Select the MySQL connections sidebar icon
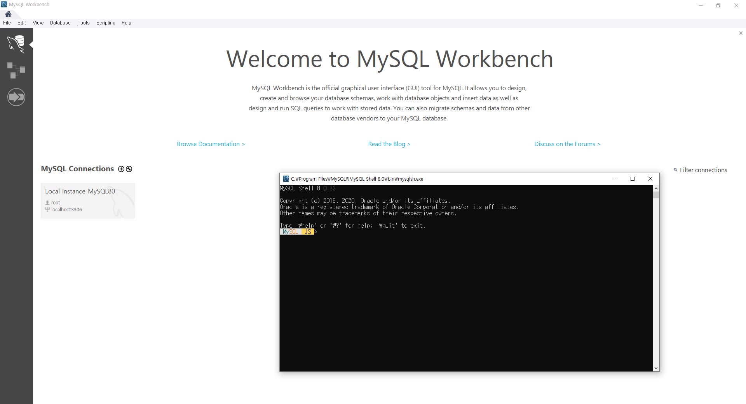This screenshot has width=746, height=404. click(16, 44)
